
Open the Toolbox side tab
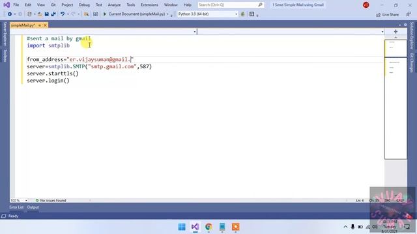5,56
